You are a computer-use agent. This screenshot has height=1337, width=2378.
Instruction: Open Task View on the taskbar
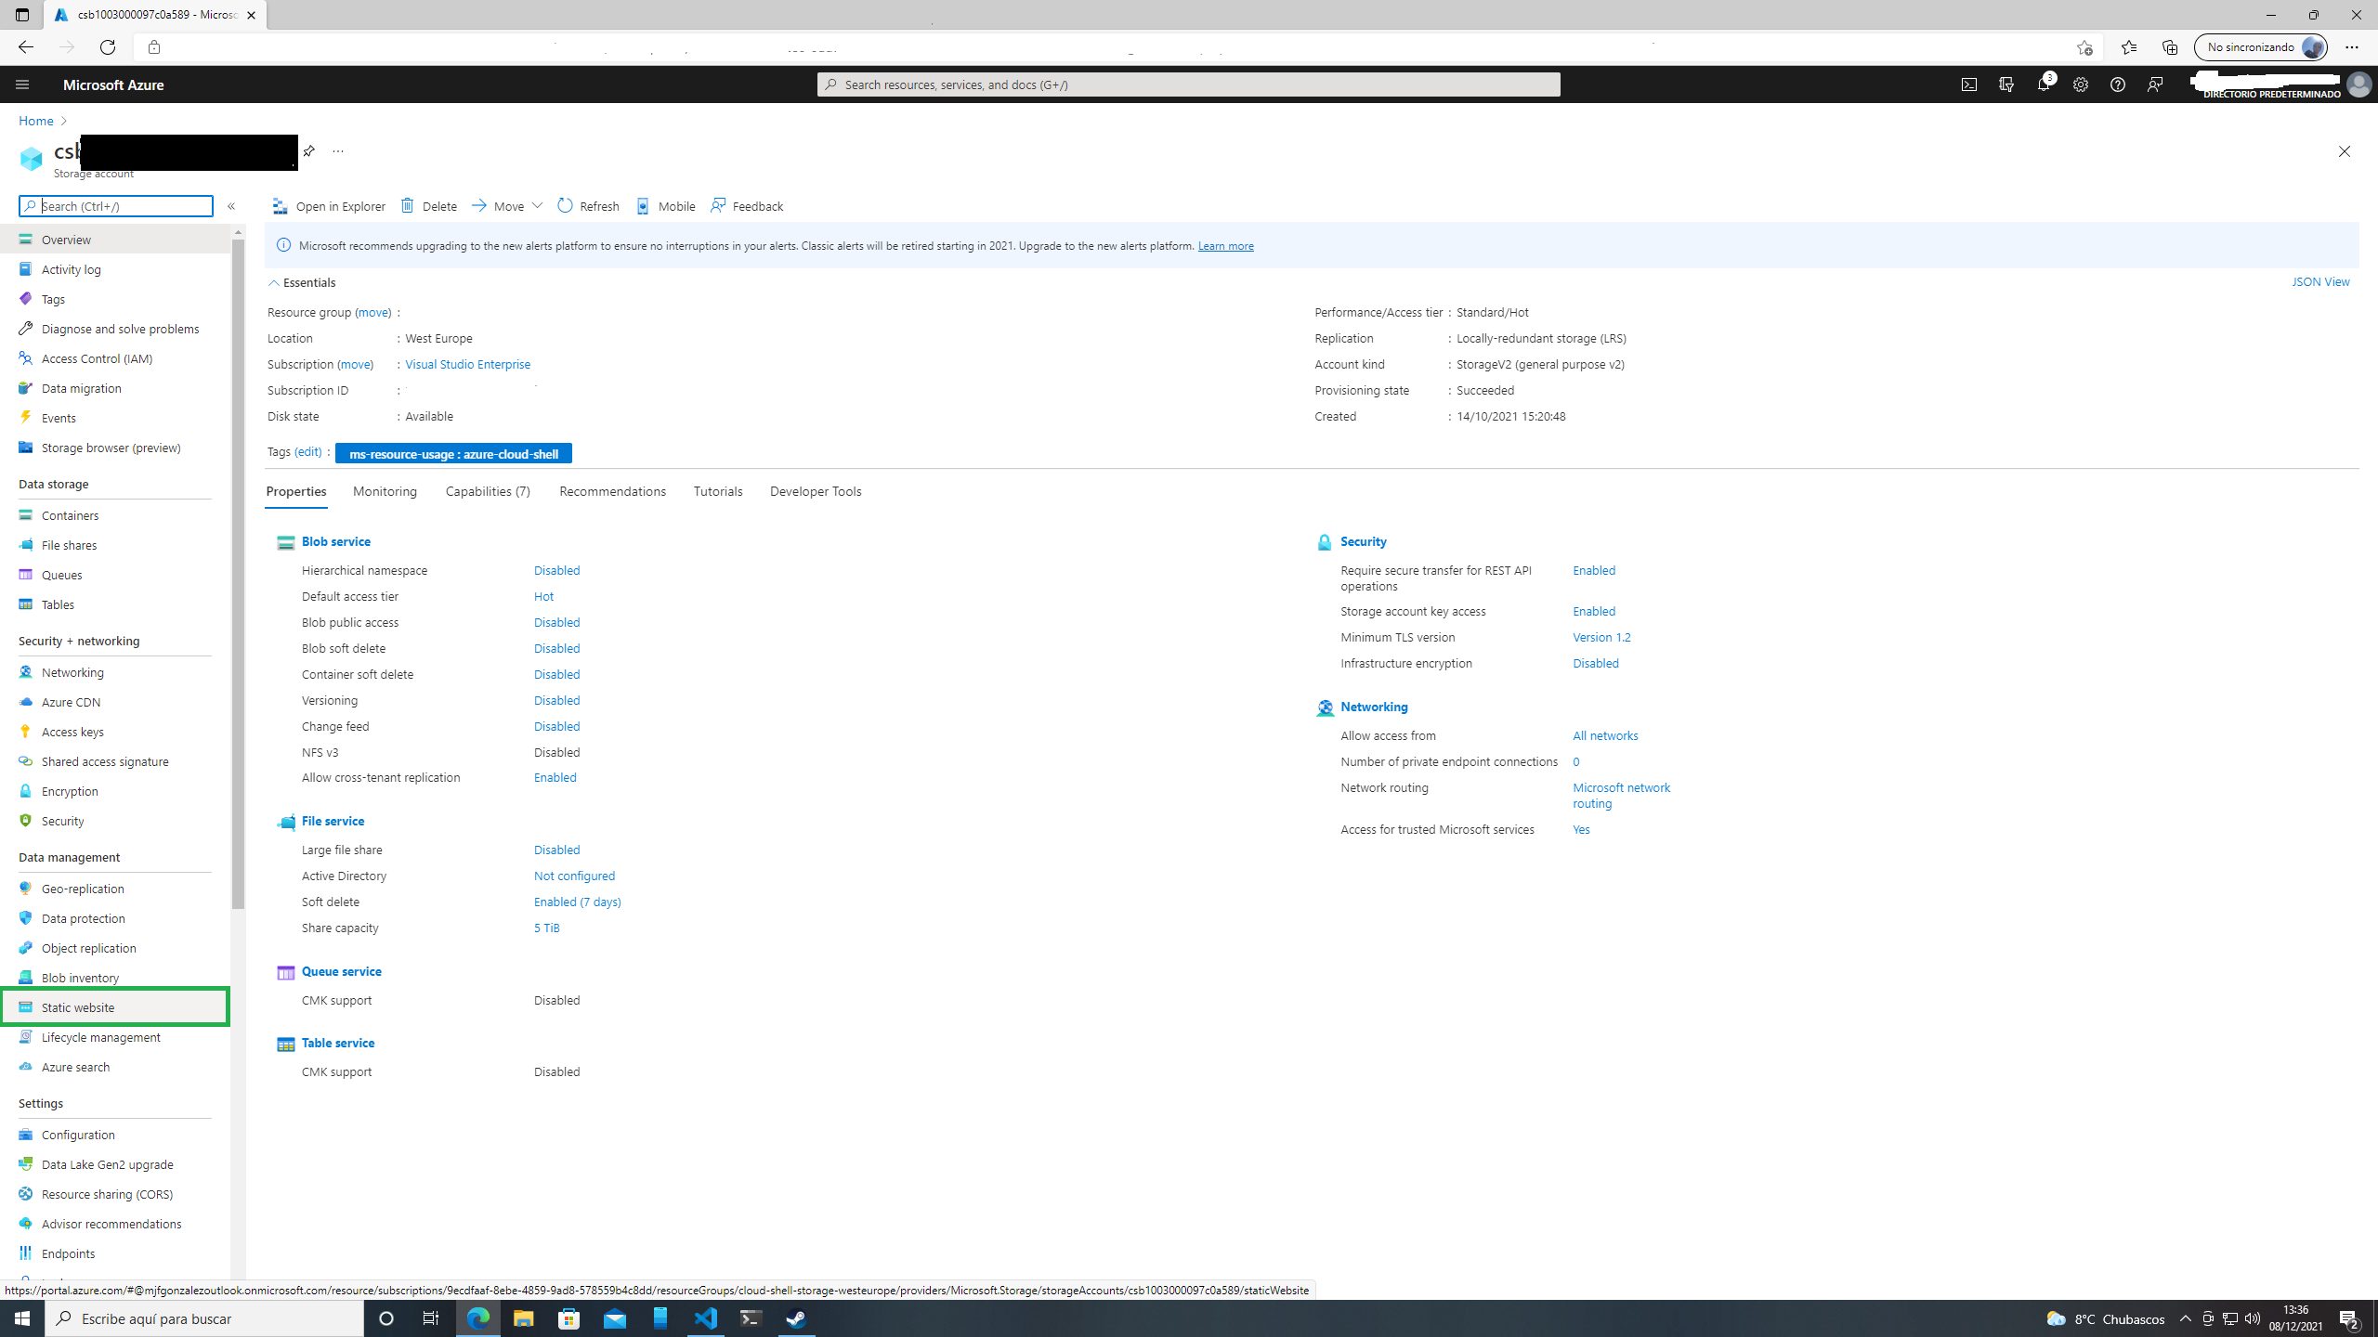[431, 1318]
